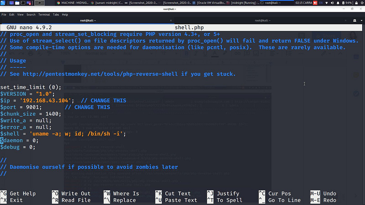Click the battery 94% indicator

[x=346, y=3]
